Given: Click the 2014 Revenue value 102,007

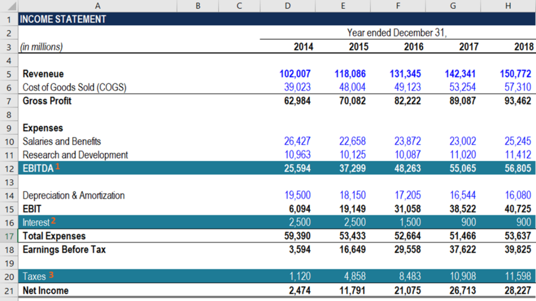Looking at the screenshot, I should coord(296,73).
